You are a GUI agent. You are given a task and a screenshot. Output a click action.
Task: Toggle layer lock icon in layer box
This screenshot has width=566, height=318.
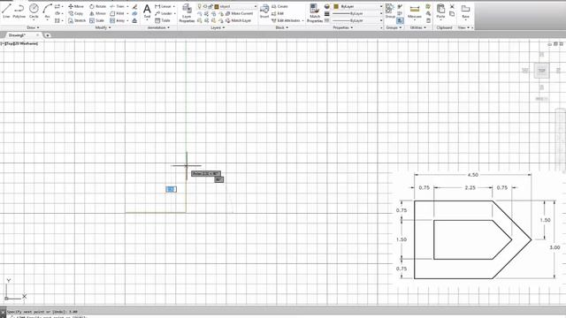click(x=210, y=6)
